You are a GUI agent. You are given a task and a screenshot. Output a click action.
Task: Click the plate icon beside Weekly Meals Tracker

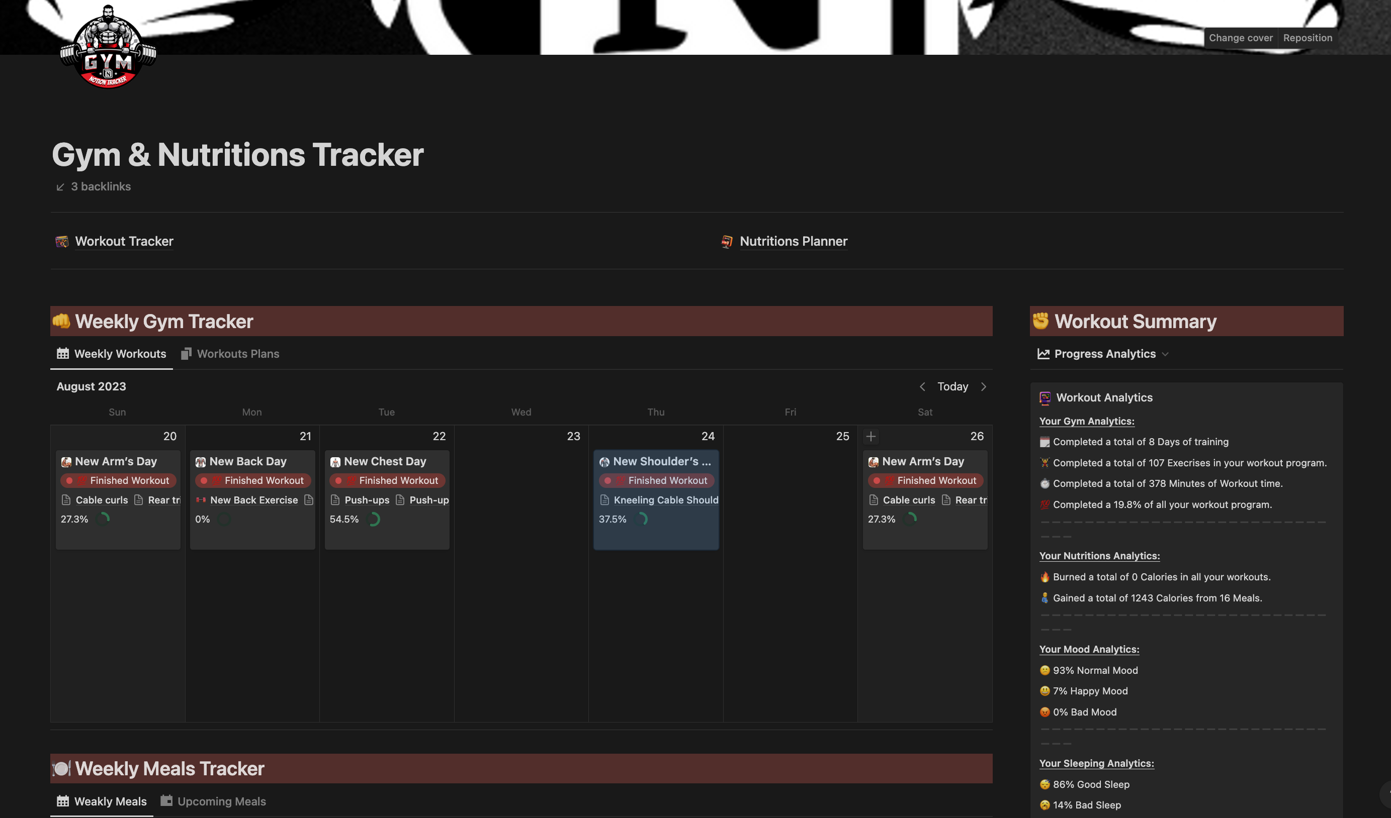tap(61, 768)
